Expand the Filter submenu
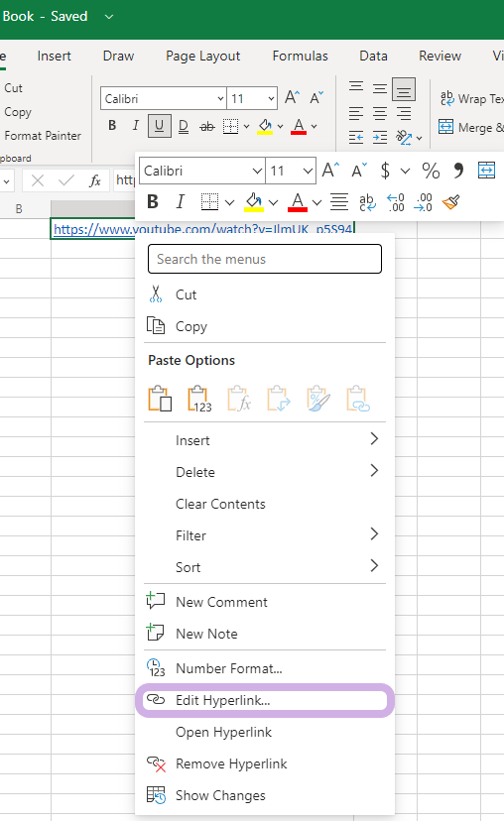The width and height of the screenshot is (504, 821). (265, 535)
